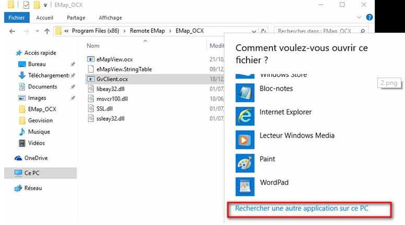Open the Fichier menu tab

click(x=17, y=18)
